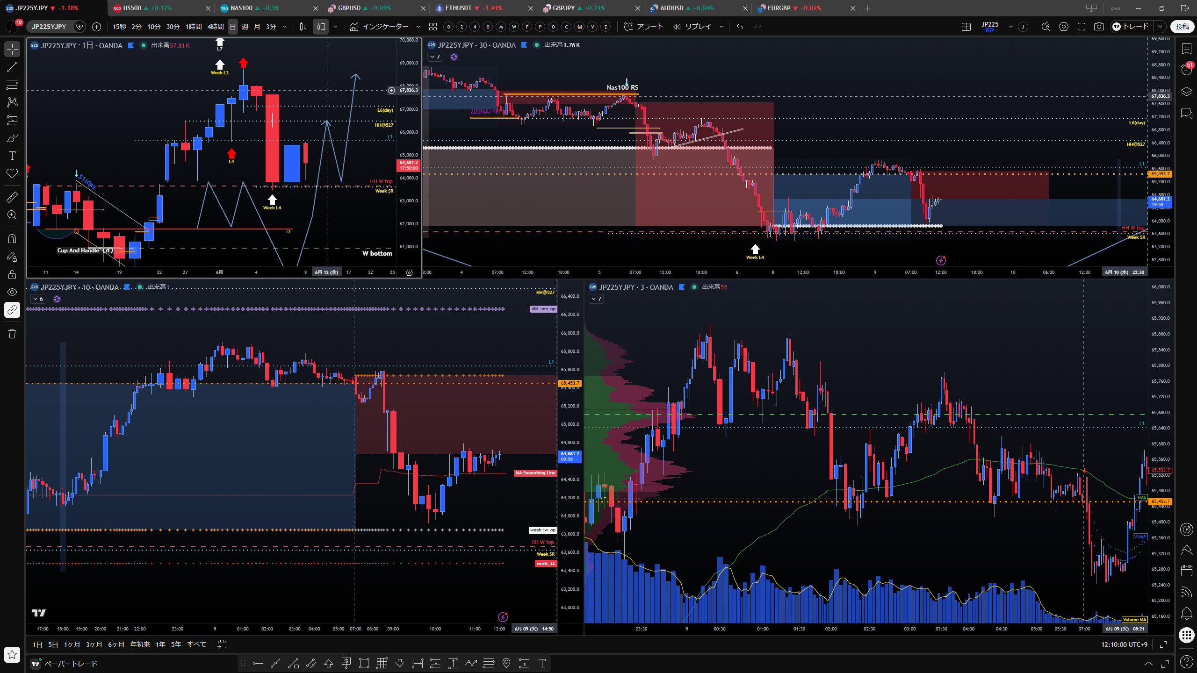Open chart settings hexagon gear

(1064, 27)
